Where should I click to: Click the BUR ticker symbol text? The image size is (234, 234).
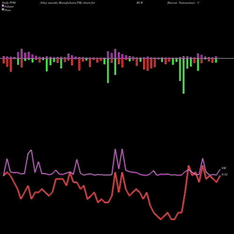pos(139,3)
